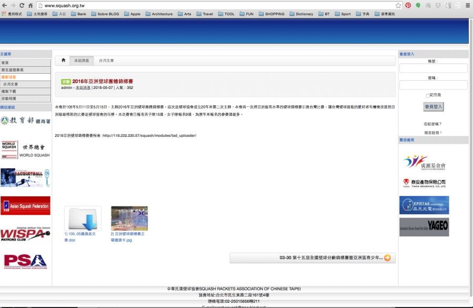
Task: Open the PSA Professional Squash Association logo
Action: pyautogui.click(x=25, y=261)
